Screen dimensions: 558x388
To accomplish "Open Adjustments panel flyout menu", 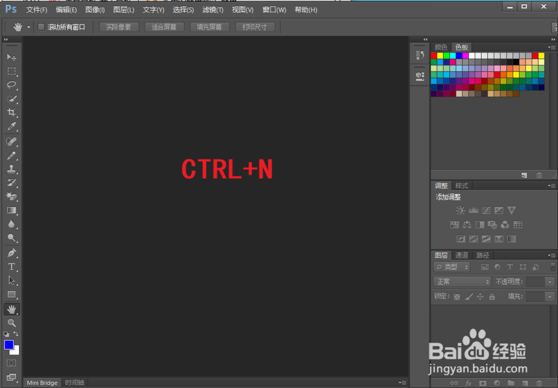I will [x=552, y=185].
